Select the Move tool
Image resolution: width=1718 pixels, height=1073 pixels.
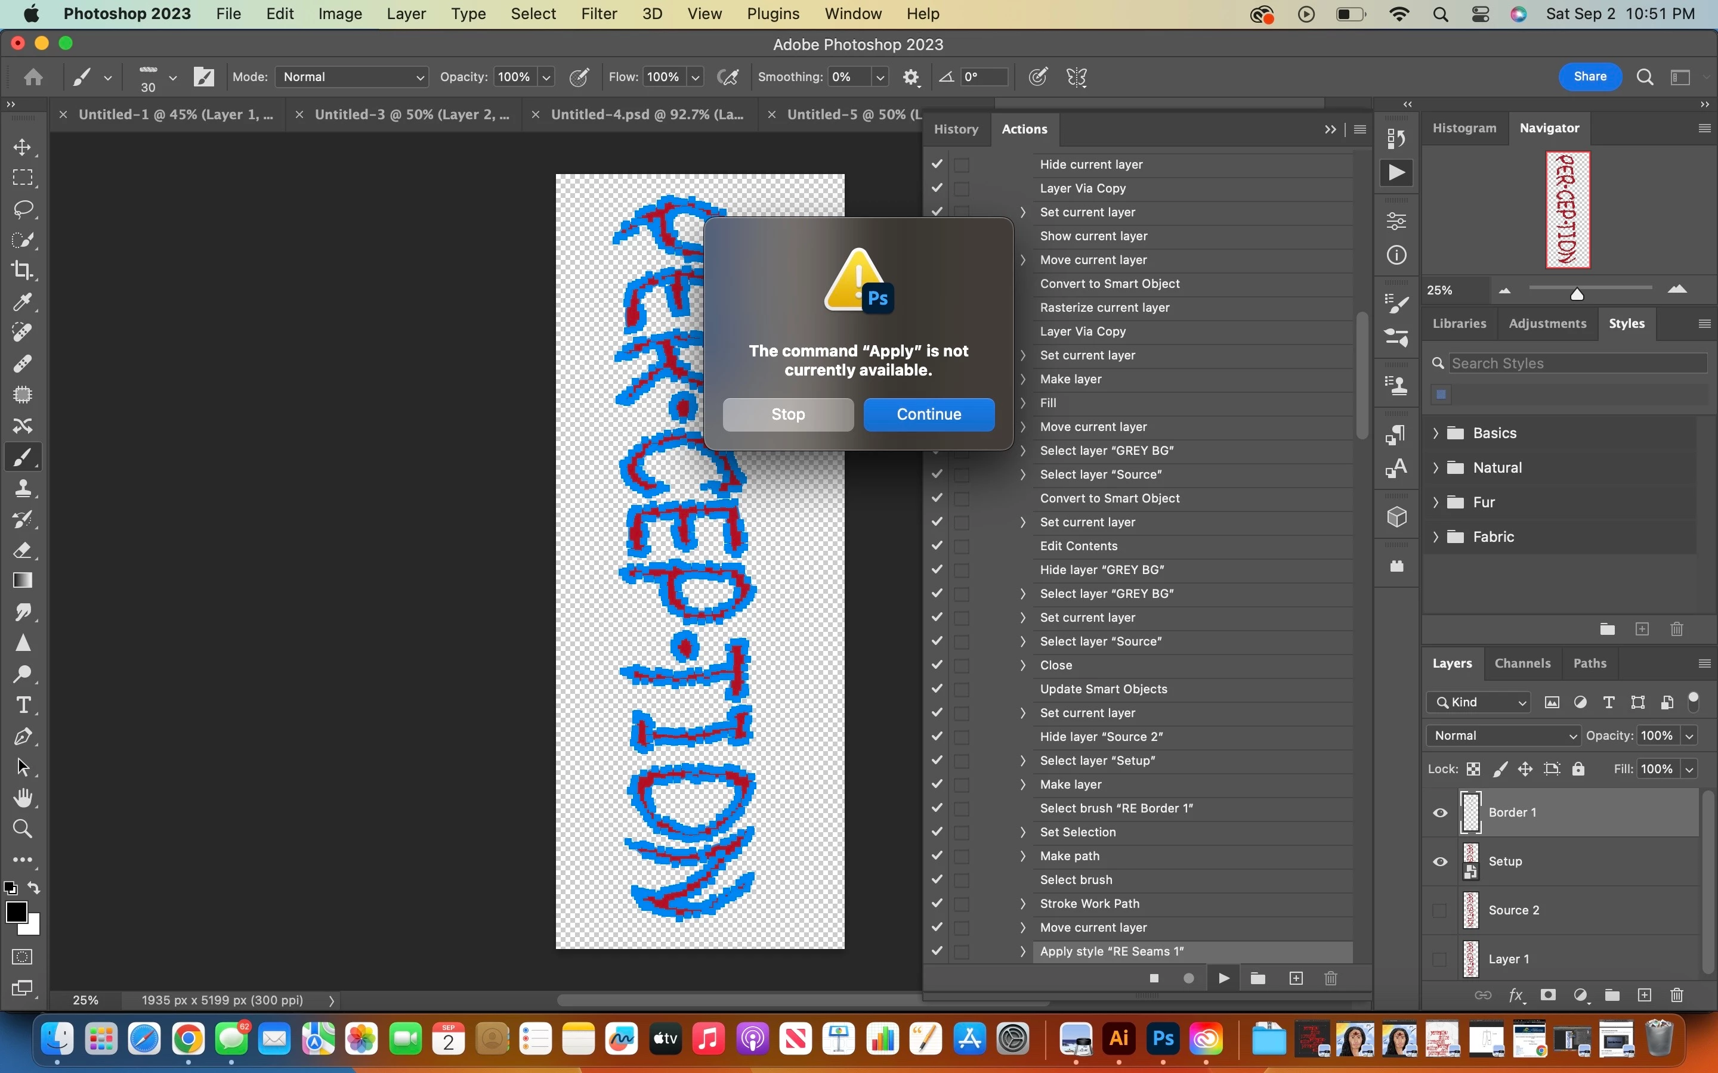point(23,147)
